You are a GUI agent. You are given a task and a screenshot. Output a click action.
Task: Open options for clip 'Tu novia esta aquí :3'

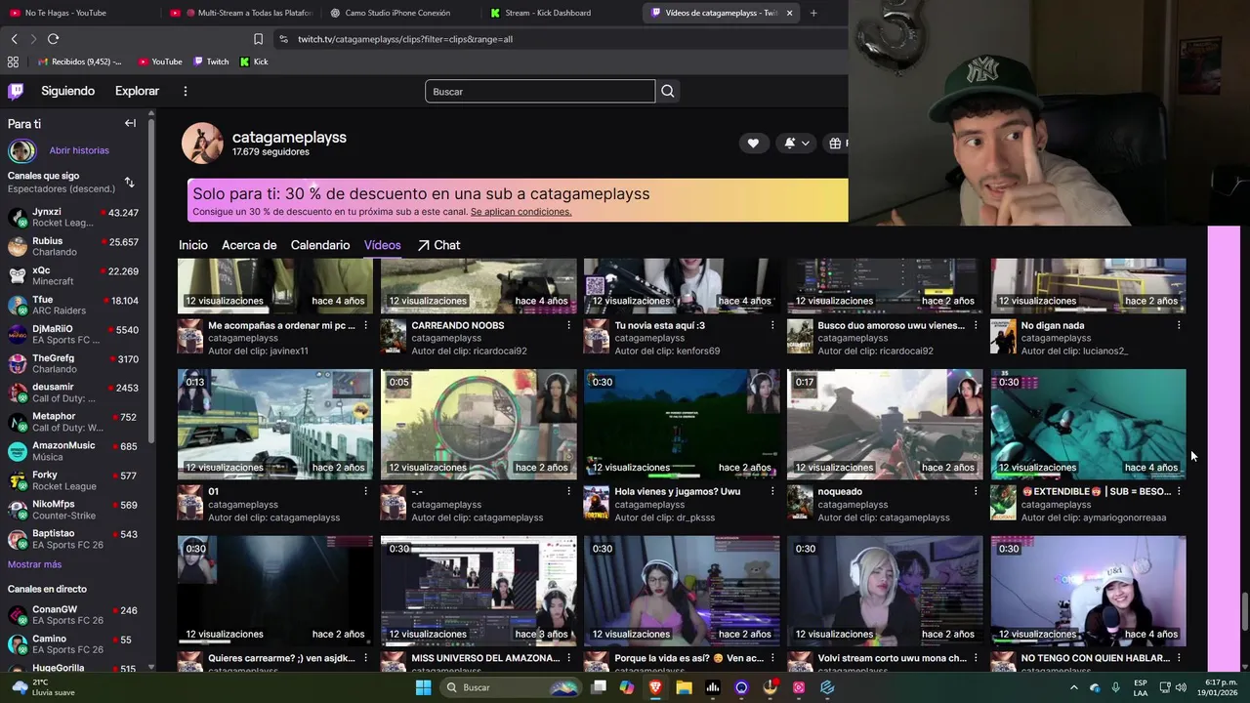tap(772, 325)
